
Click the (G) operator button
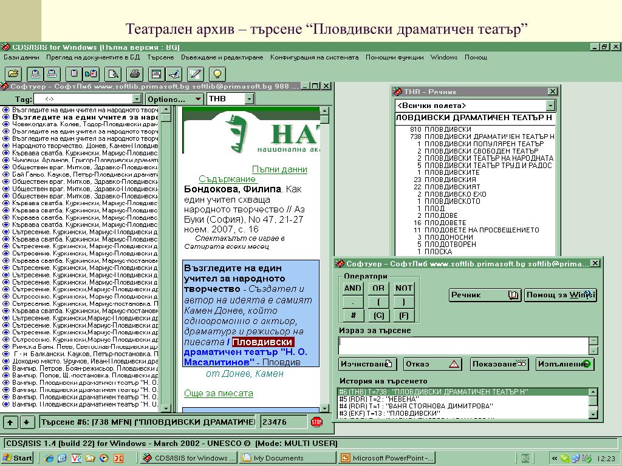pos(378,316)
